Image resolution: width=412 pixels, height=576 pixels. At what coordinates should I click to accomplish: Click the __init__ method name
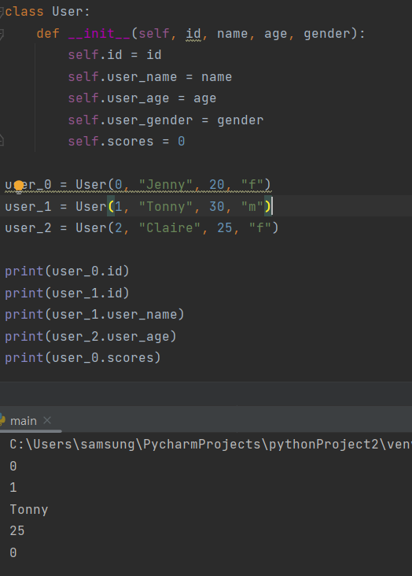[x=99, y=34]
